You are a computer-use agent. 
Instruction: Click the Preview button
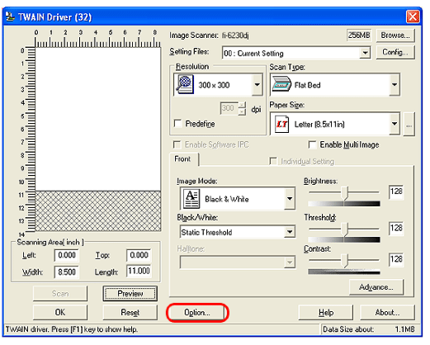point(130,294)
